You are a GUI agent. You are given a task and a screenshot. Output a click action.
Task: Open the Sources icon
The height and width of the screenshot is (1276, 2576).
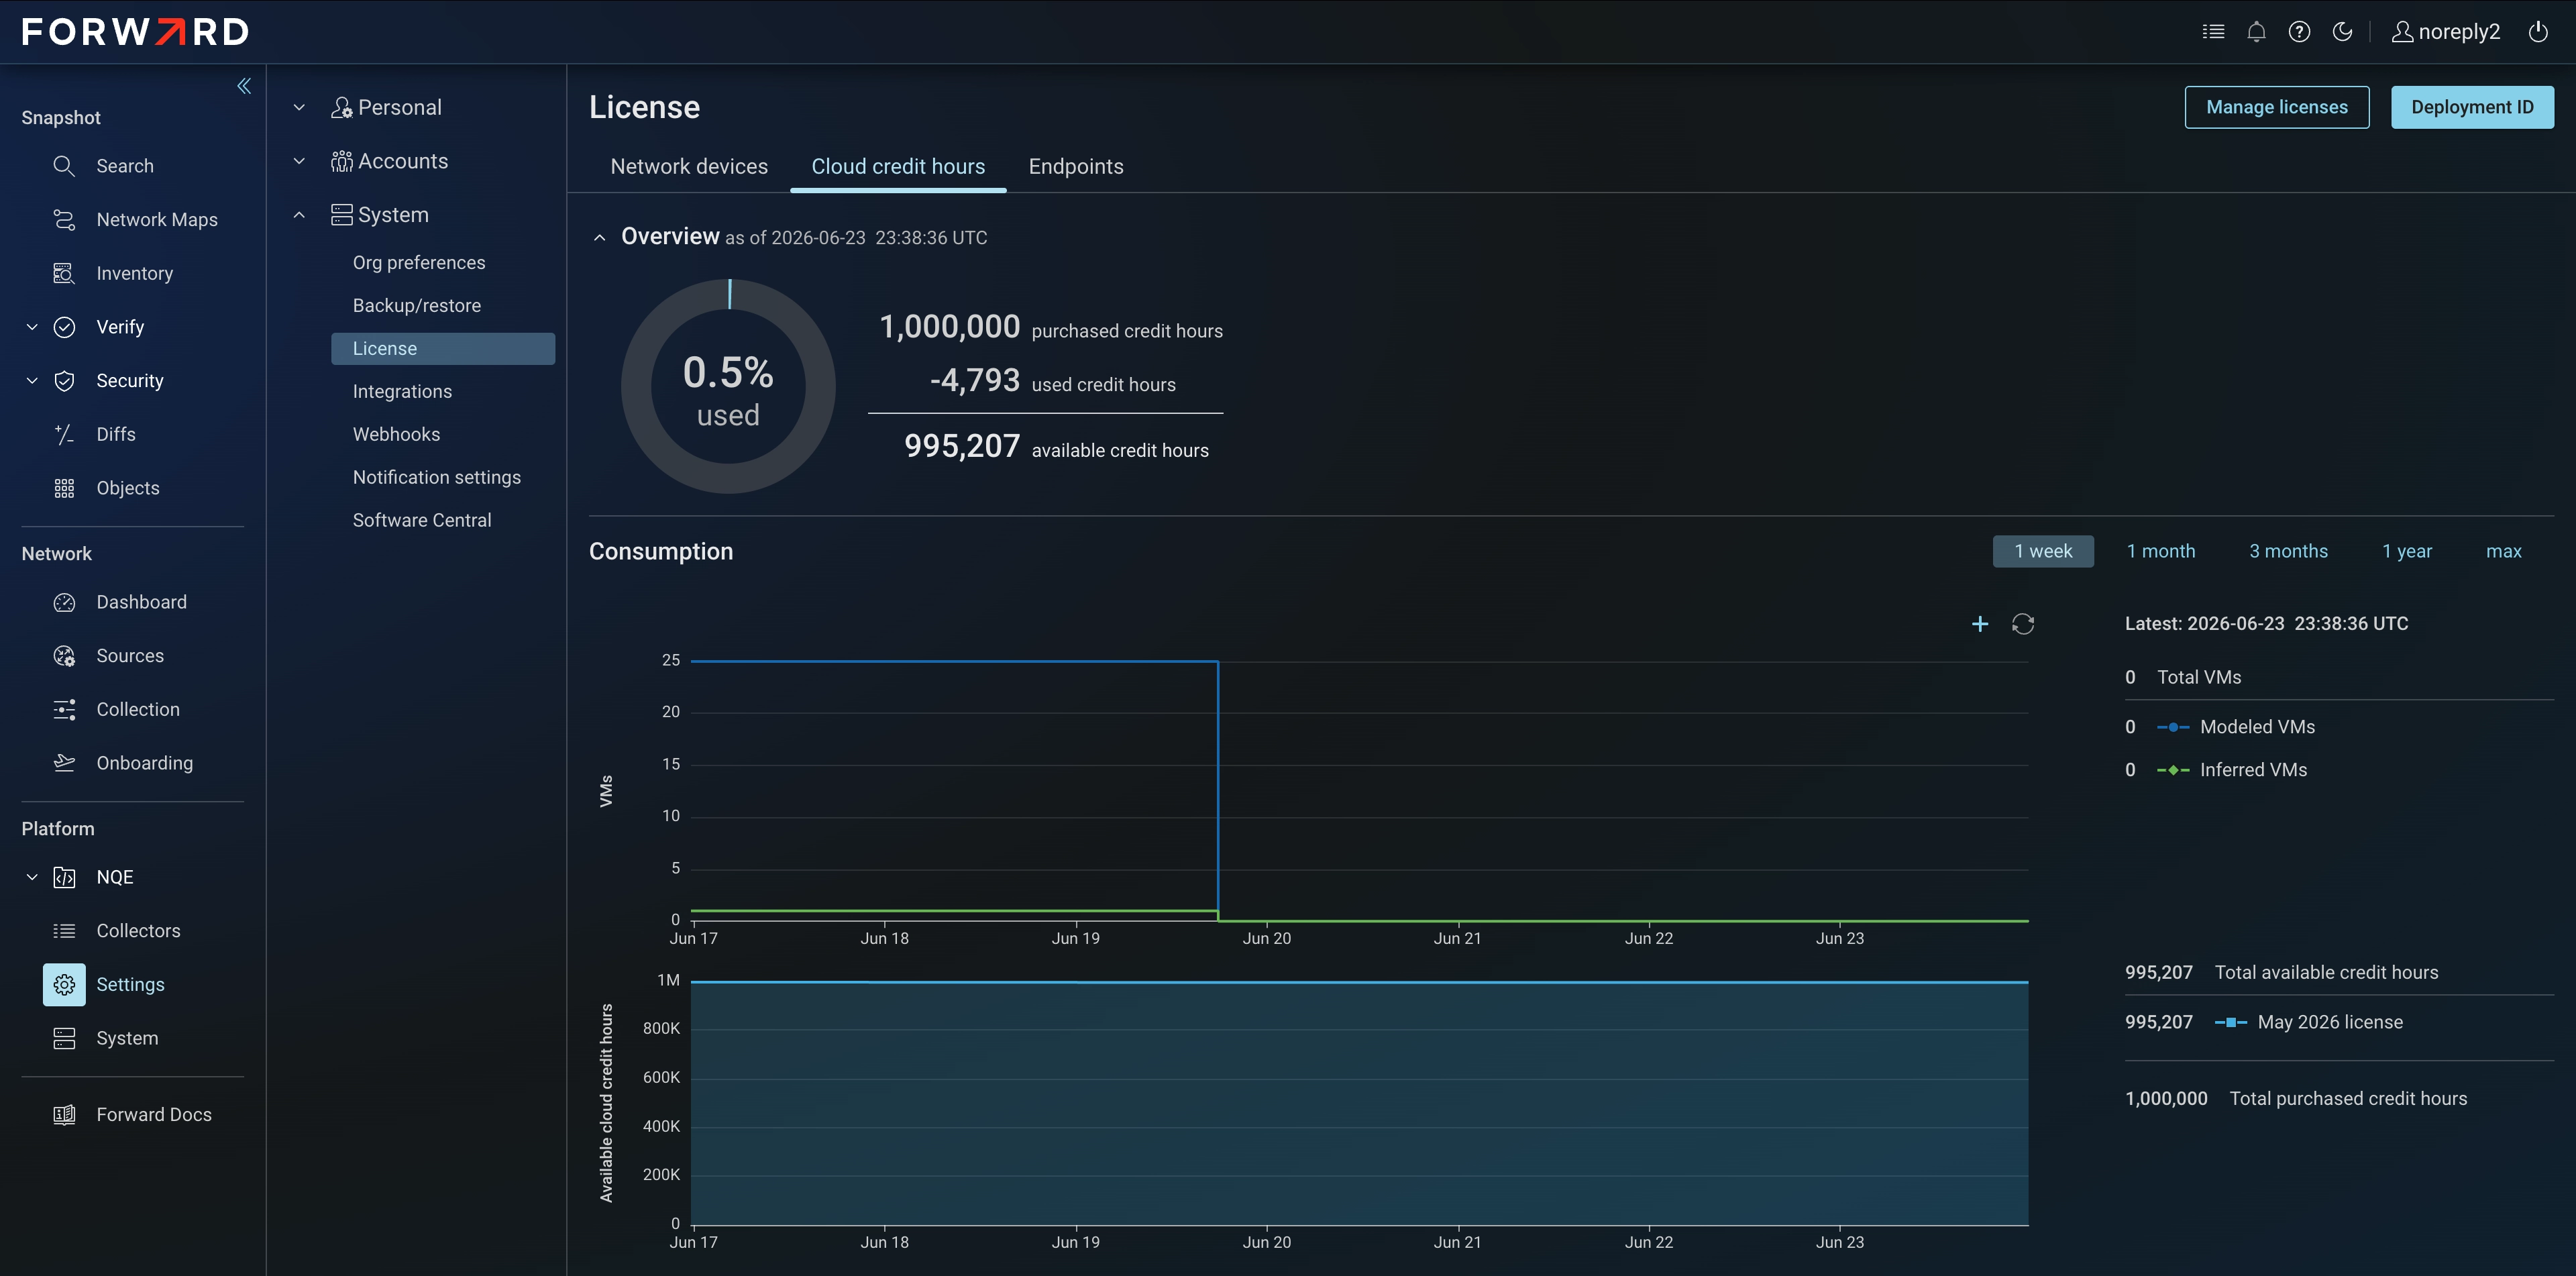tap(64, 656)
